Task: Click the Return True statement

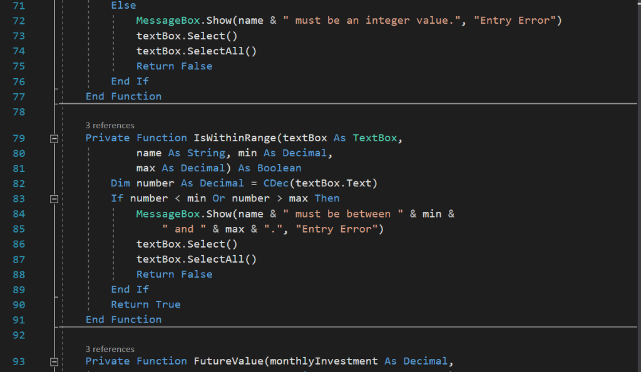Action: pyautogui.click(x=145, y=304)
